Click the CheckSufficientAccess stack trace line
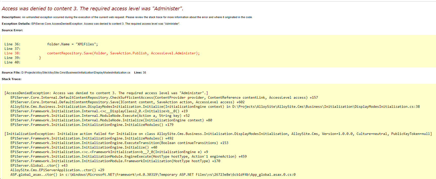The width and height of the screenshot is (436, 179). [164, 97]
